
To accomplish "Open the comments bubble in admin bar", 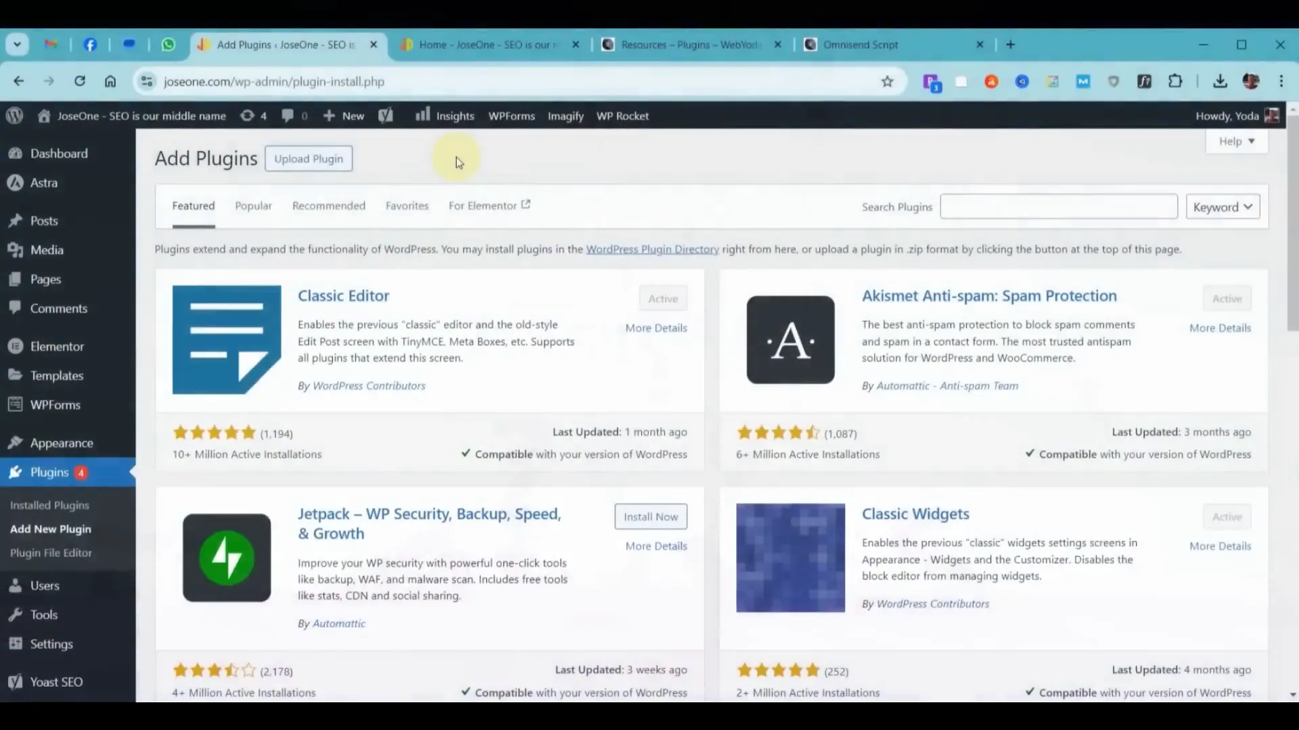I will [x=294, y=116].
